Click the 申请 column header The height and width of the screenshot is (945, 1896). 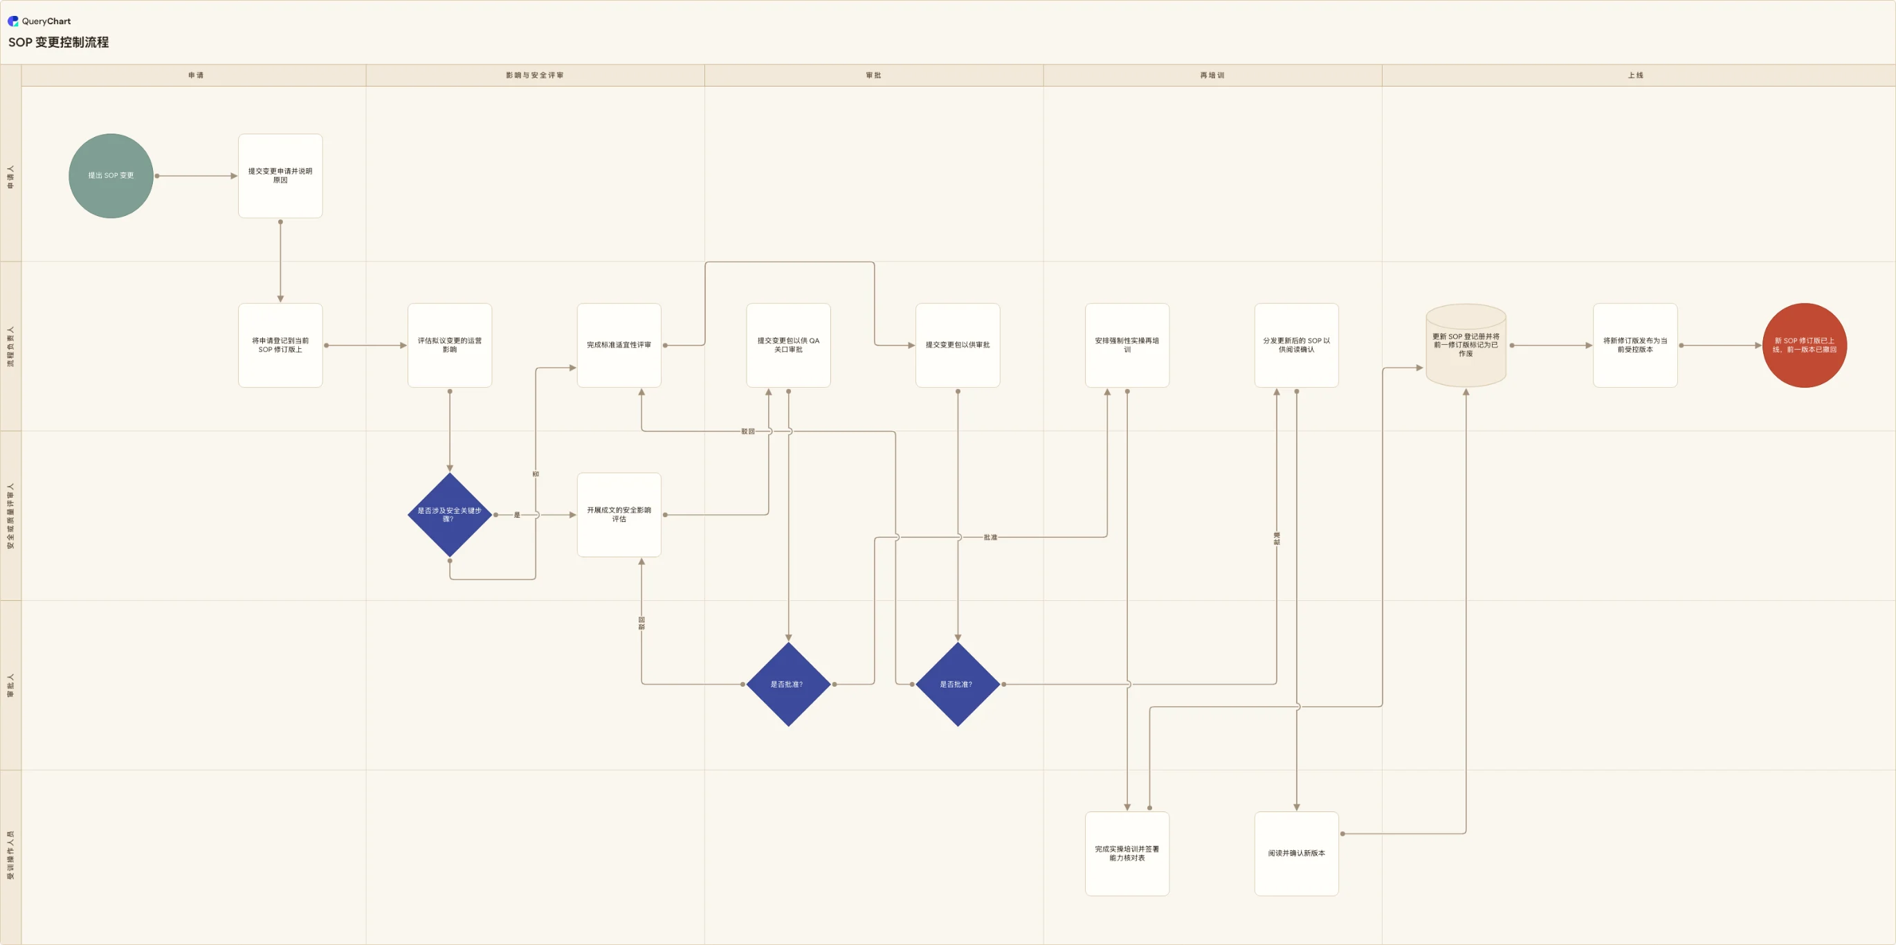(195, 75)
